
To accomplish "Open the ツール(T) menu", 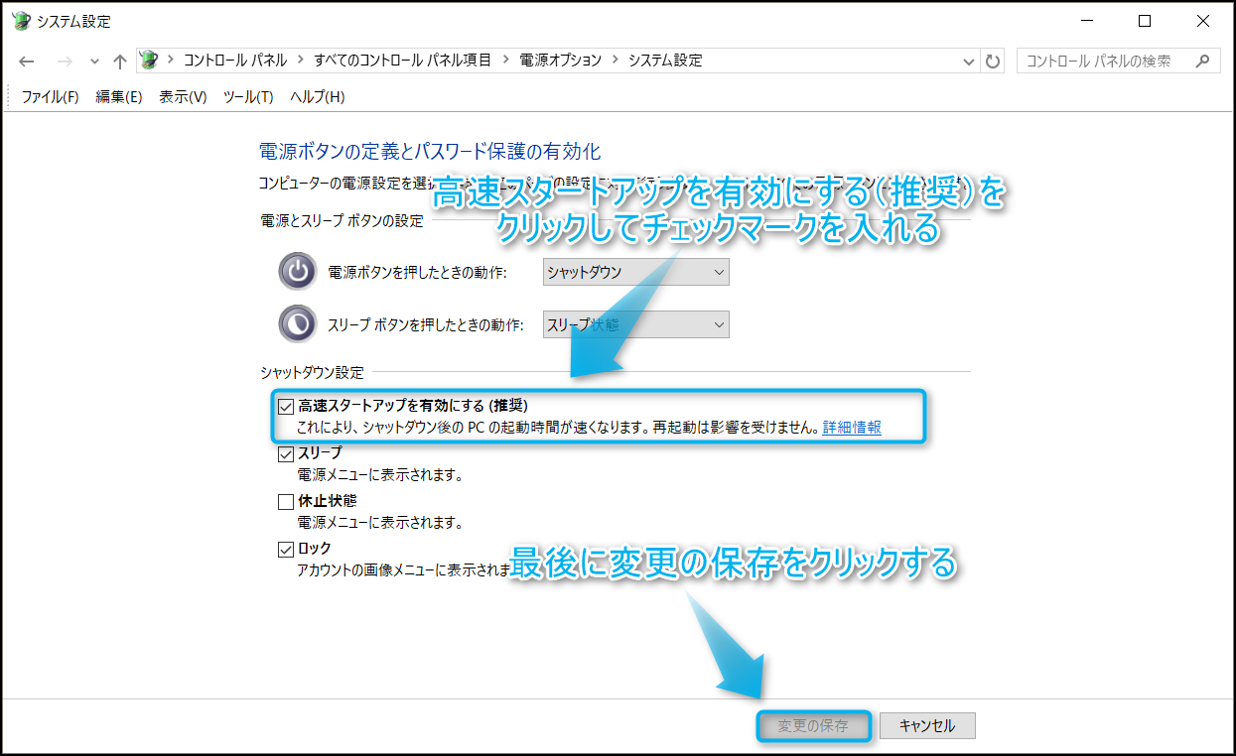I will (x=248, y=96).
